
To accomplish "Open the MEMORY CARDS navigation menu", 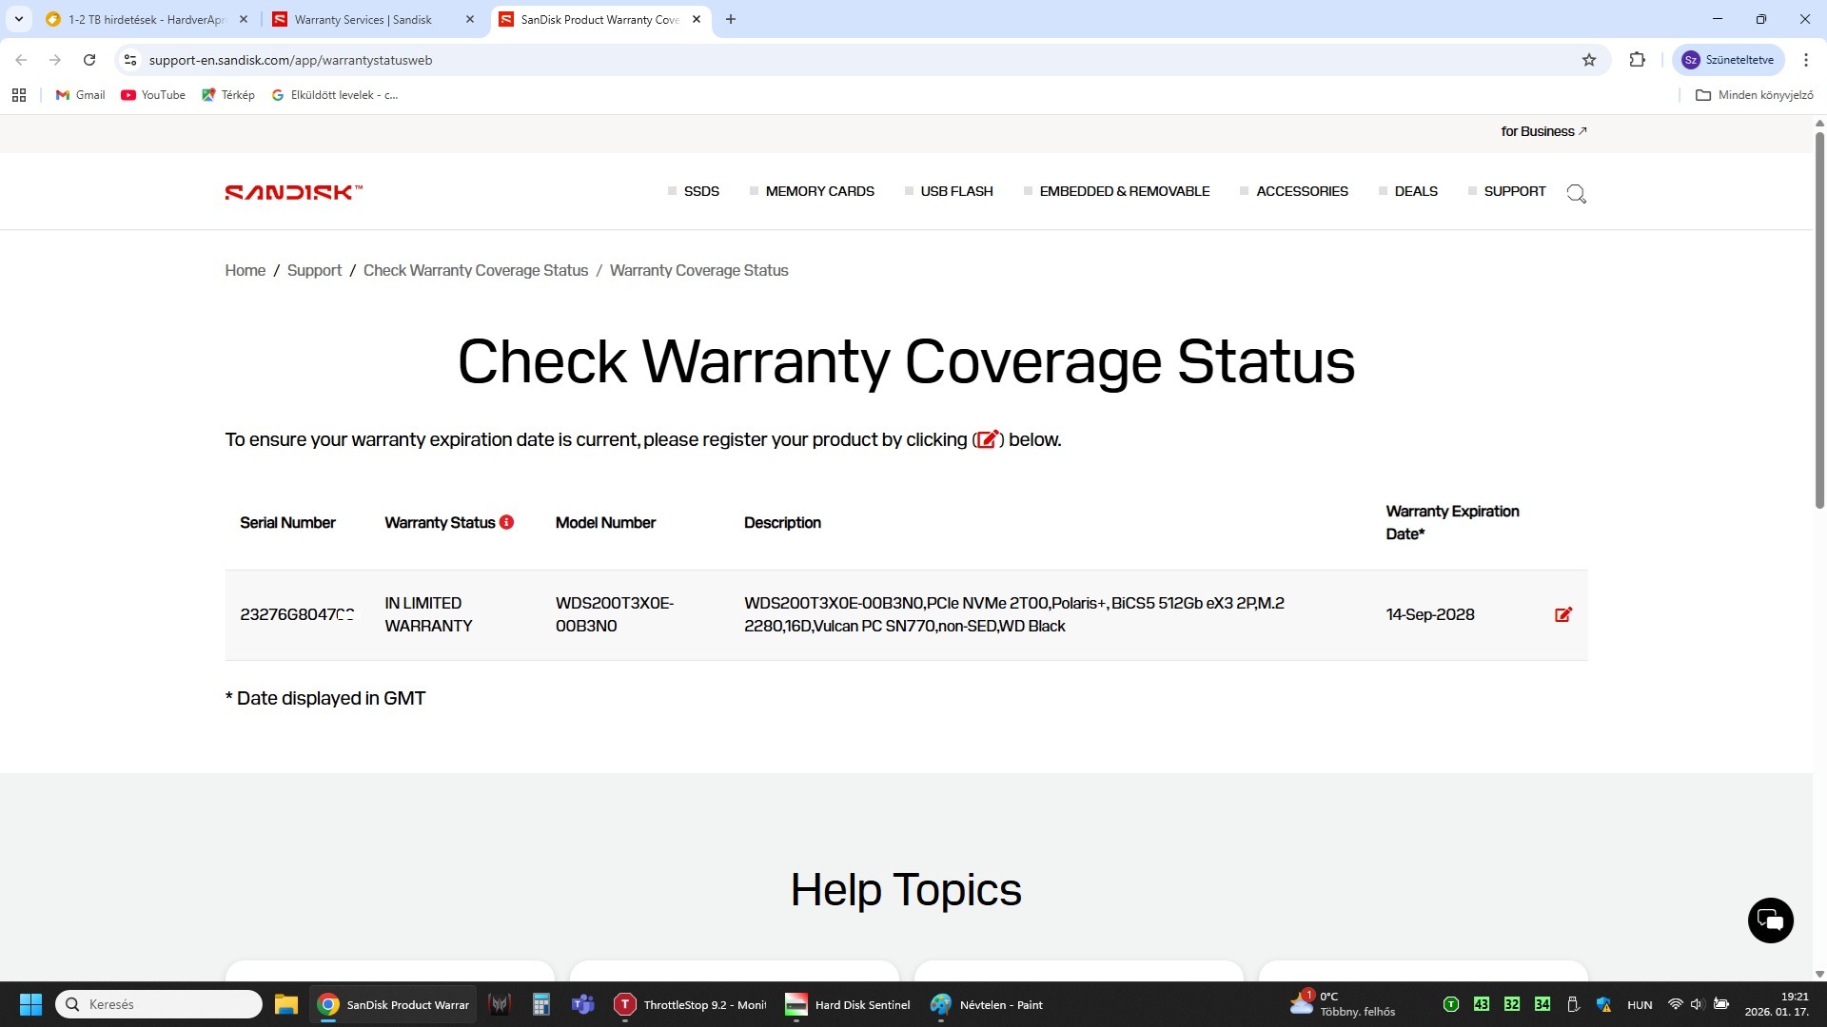I will pos(818,191).
